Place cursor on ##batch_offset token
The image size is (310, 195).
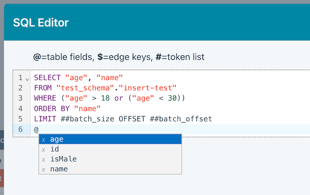pos(181,119)
